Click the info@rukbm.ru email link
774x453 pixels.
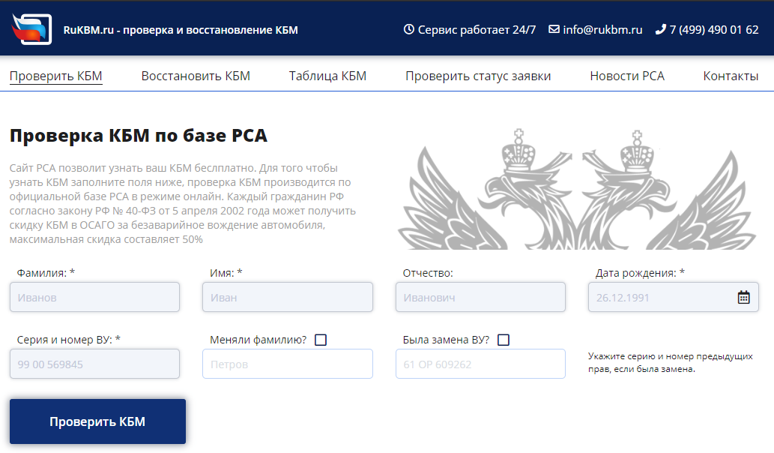[602, 30]
